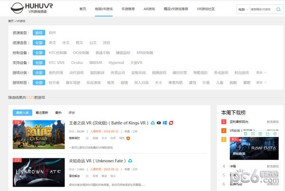Switch to the 最近更新 sort tab

(x=42, y=113)
